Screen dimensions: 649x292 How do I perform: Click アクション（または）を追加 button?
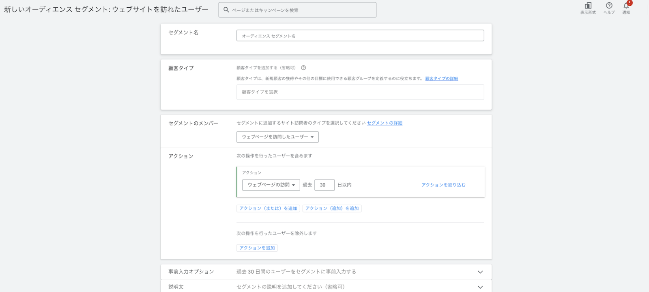(x=268, y=208)
